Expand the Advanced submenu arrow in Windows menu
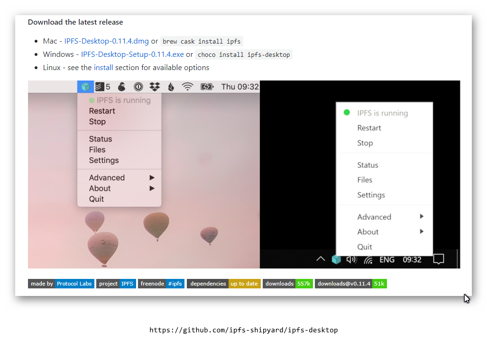This screenshot has width=487, height=349. click(x=422, y=216)
